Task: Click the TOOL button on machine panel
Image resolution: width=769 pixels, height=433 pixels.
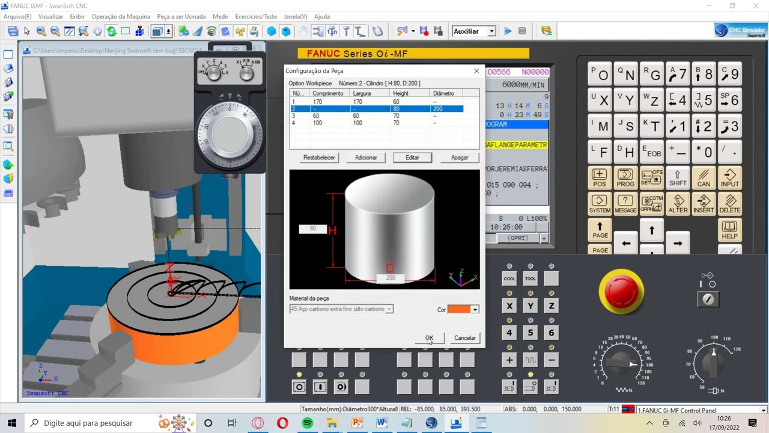Action: [x=530, y=279]
